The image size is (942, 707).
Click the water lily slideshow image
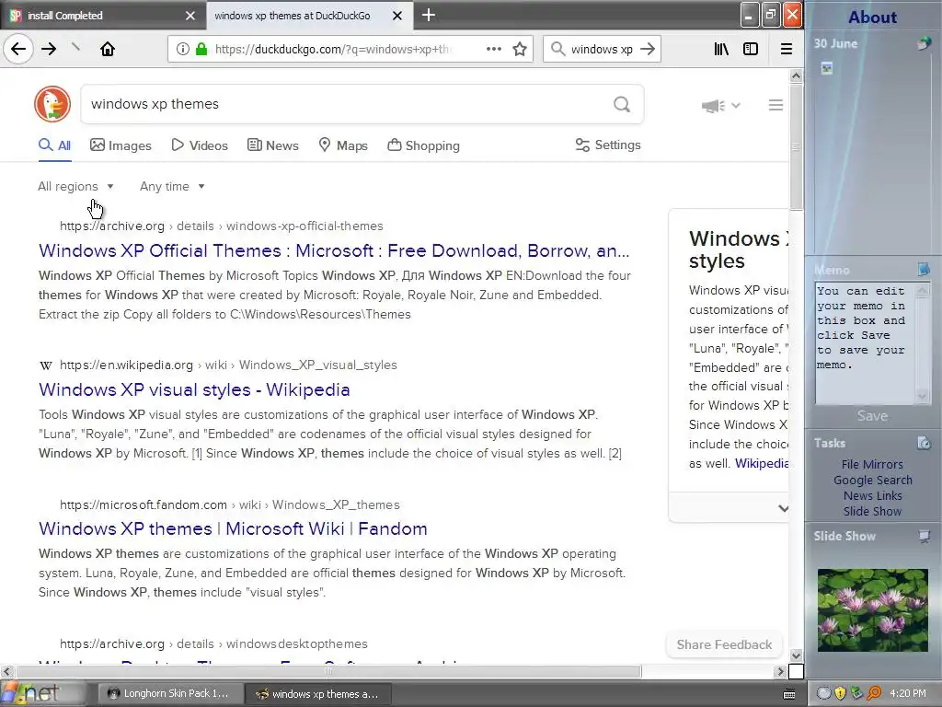point(872,609)
